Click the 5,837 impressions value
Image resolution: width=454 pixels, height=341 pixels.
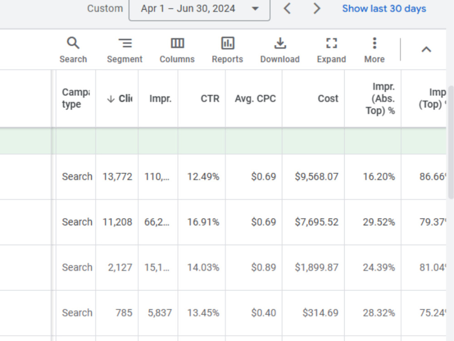160,313
